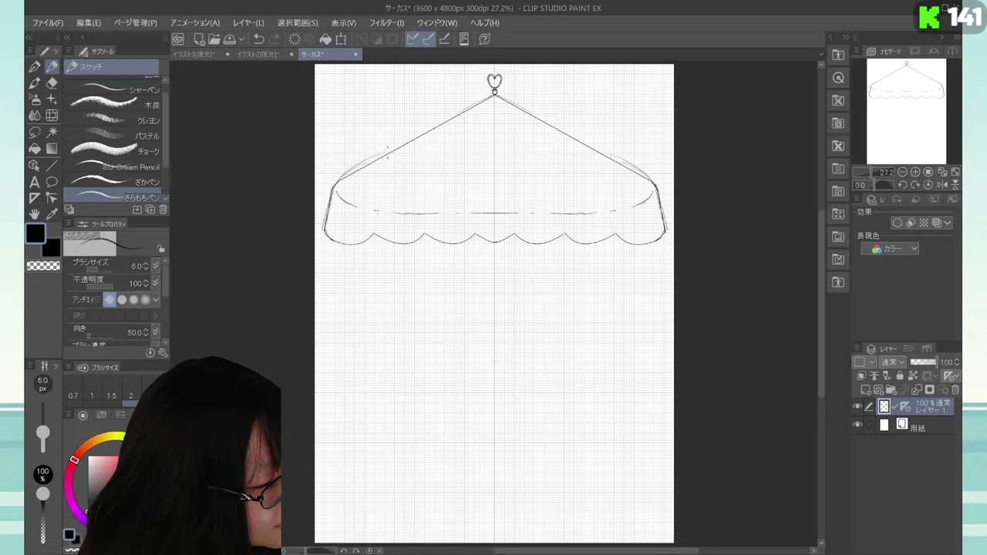Screen dimensions: 987x555
Task: Expand 不透明度 opacity dynamics button
Action: pyautogui.click(x=156, y=283)
